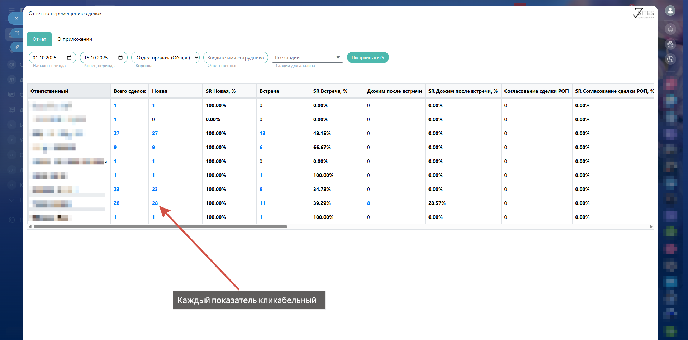Open calendar picker for end date 15.10.2025
This screenshot has height=340, width=688.
point(120,58)
